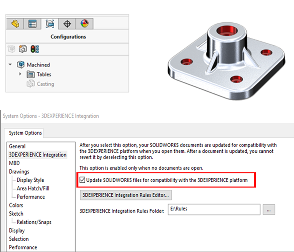The height and width of the screenshot is (252, 294).
Task: Click the Machined part cube icon
Action: pos(21,65)
